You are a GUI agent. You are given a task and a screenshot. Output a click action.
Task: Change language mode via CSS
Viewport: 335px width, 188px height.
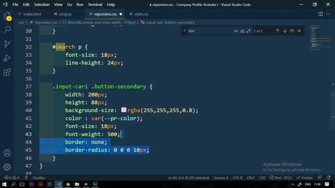(x=262, y=178)
